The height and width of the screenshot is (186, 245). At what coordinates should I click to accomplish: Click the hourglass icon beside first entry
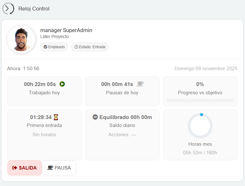[x=56, y=117]
